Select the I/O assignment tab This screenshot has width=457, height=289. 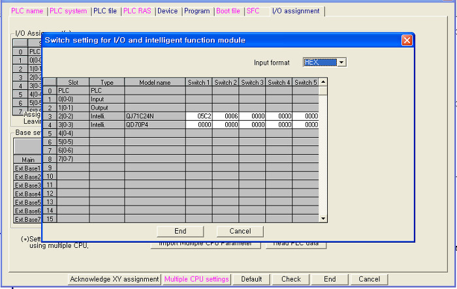(x=296, y=11)
